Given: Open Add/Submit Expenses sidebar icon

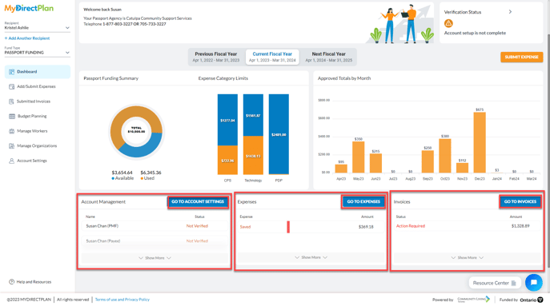Looking at the screenshot, I should coord(11,86).
